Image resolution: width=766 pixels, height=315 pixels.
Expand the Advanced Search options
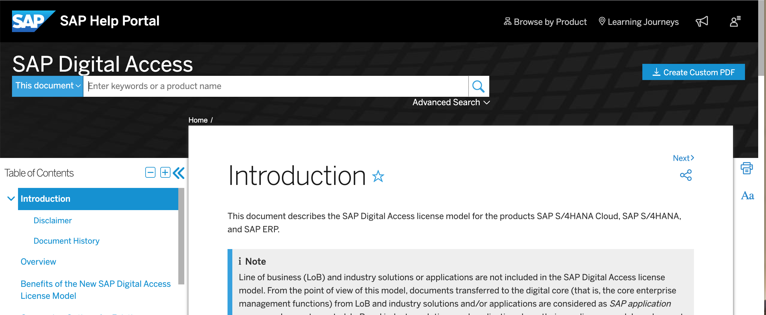point(451,103)
